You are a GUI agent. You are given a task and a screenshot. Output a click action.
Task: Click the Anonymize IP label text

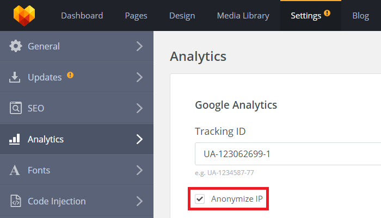[237, 199]
